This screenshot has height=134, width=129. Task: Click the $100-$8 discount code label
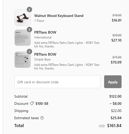click(x=42, y=104)
